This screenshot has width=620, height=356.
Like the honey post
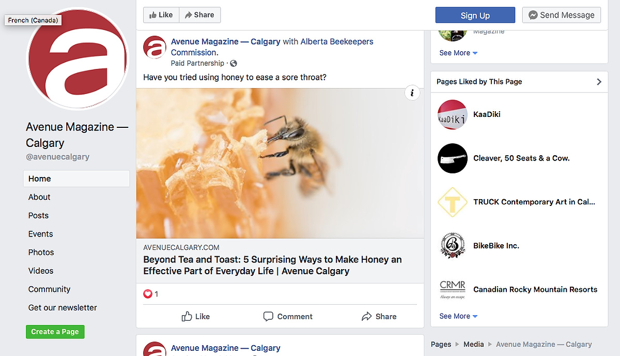tap(196, 316)
